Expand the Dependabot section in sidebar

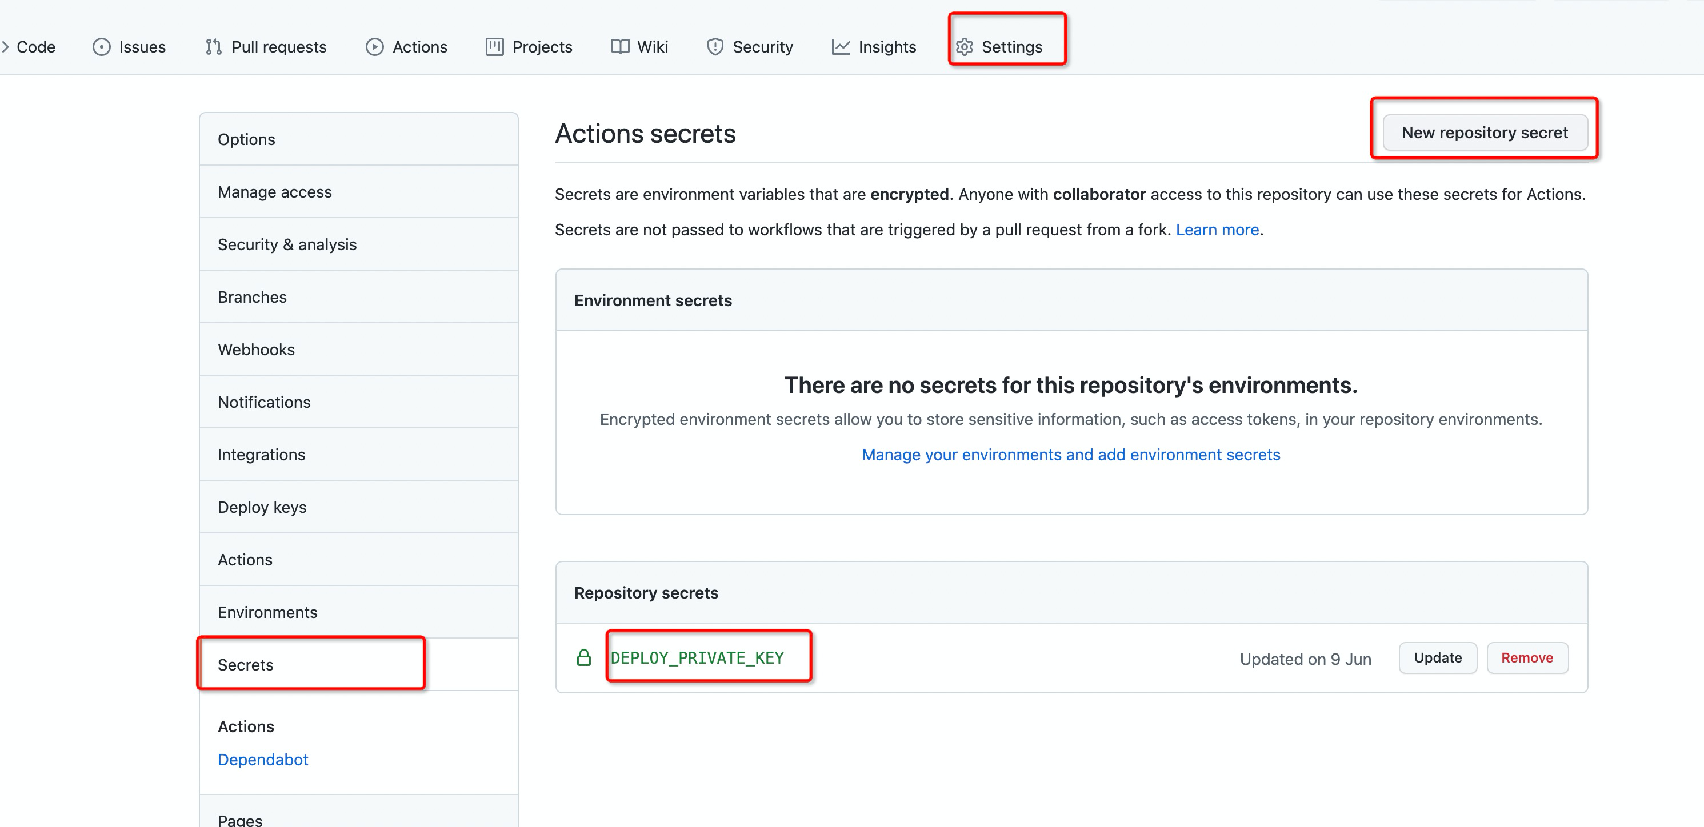262,760
